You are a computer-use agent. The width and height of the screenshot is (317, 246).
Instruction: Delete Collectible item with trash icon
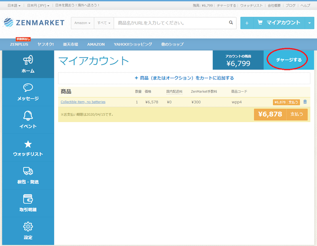(305, 102)
